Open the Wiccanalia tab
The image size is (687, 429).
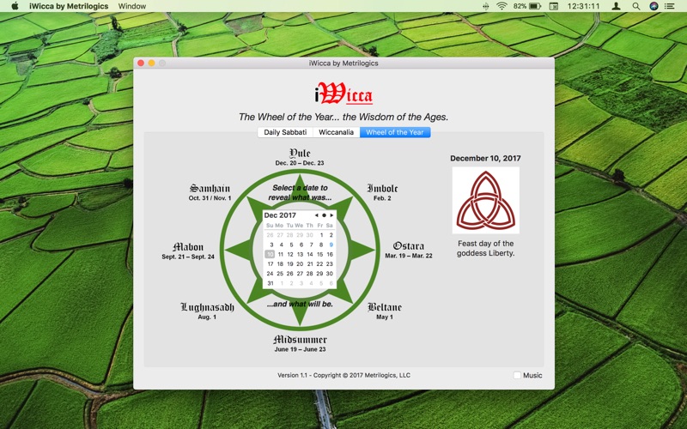point(336,132)
